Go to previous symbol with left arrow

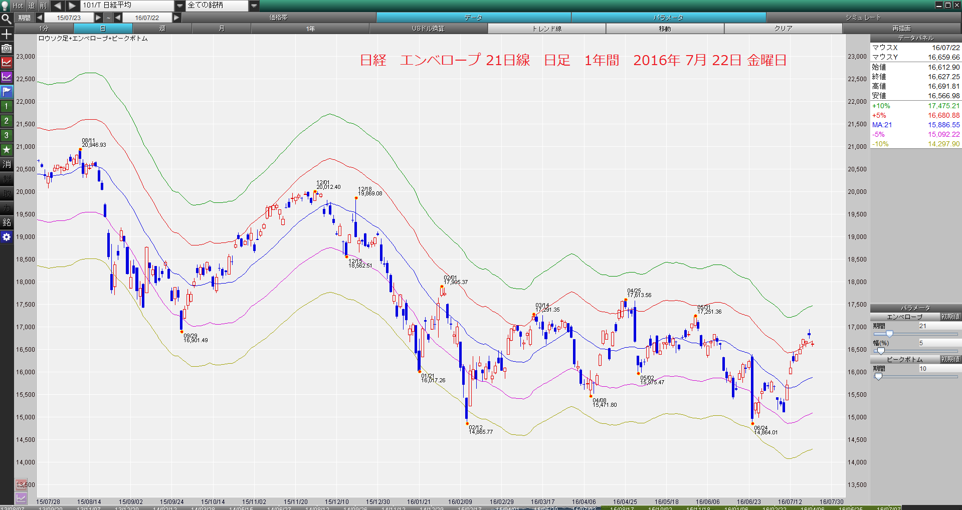coord(58,6)
